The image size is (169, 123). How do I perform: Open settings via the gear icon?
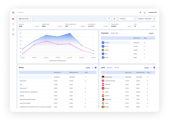(x=145, y=12)
